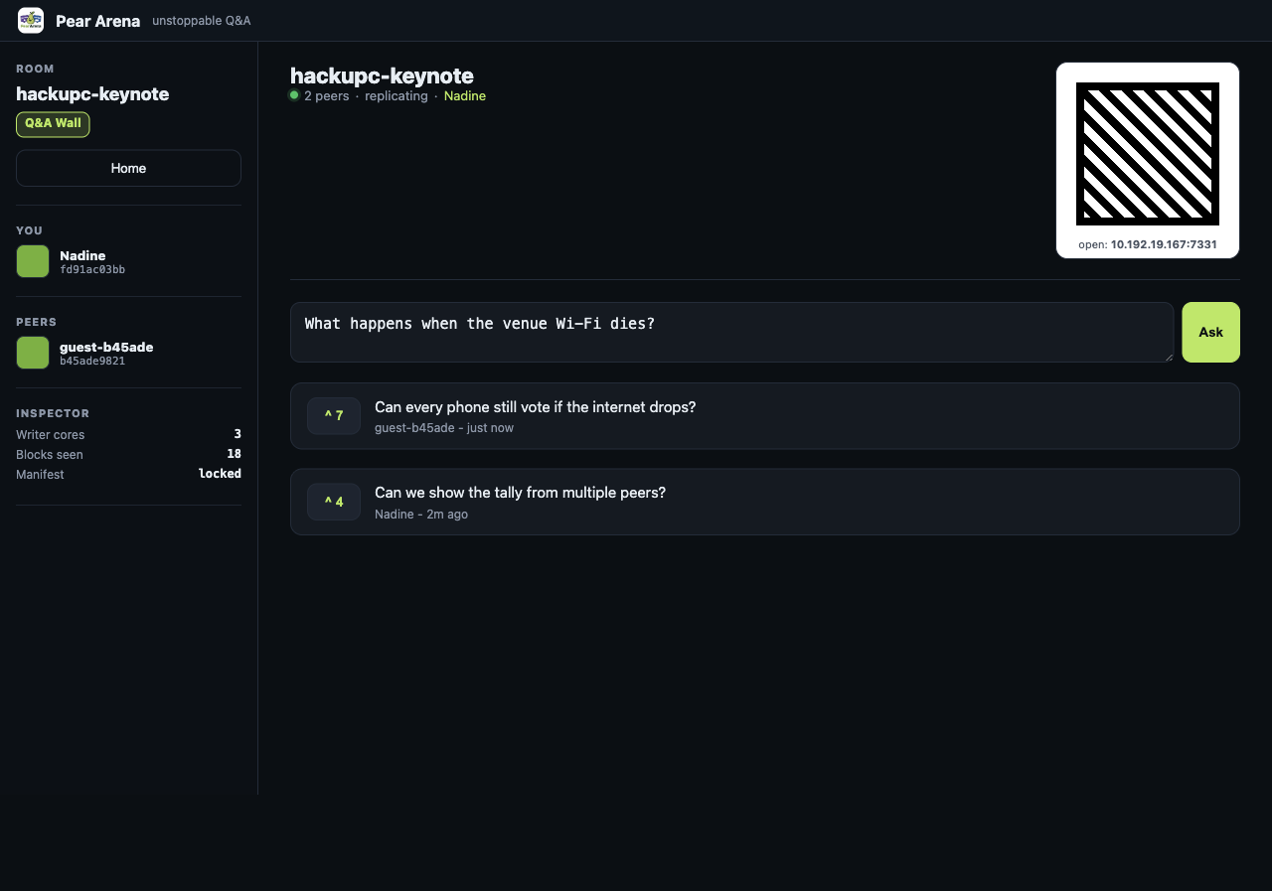1272x891 pixels.
Task: Submit the question with Ask button
Action: [1210, 332]
